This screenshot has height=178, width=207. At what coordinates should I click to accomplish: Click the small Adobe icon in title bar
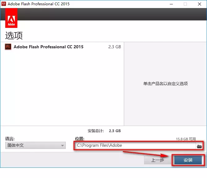[x=4, y=4]
